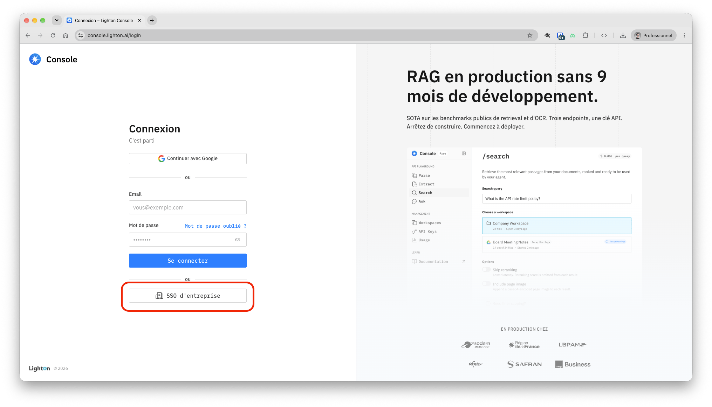712x407 pixels.
Task: Focus the Email input field
Action: [188, 207]
